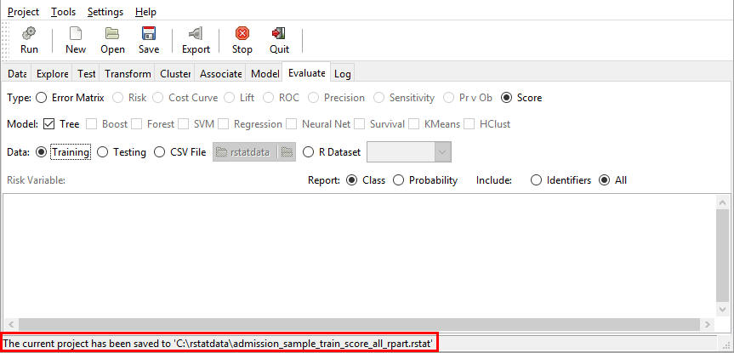Switch to the Data tab
The image size is (734, 353).
pos(17,73)
